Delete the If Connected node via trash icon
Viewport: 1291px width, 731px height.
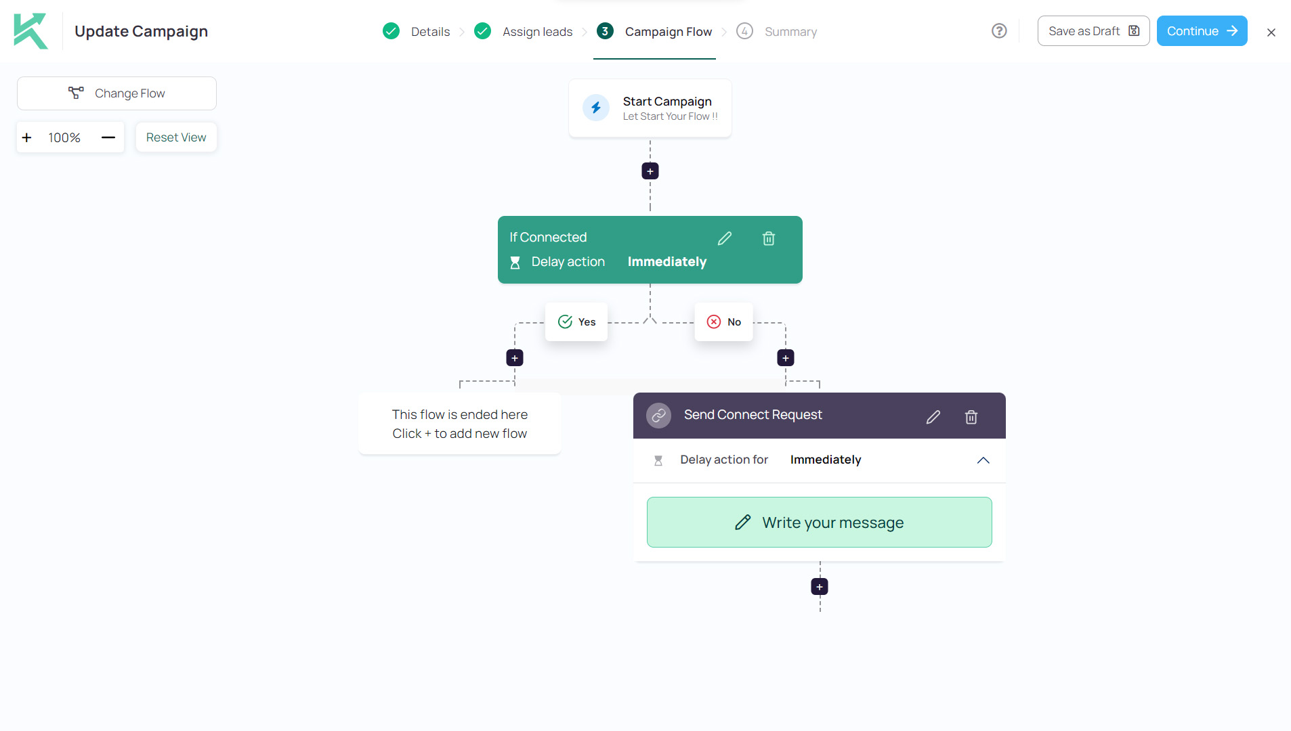[768, 238]
